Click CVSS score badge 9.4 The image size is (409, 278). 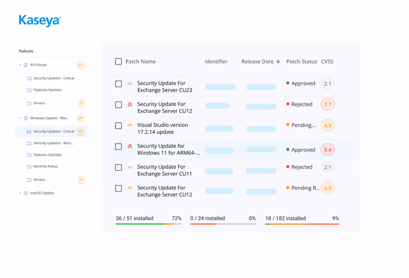pos(328,149)
